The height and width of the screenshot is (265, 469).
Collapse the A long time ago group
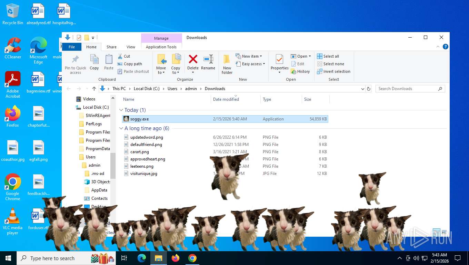point(121,128)
